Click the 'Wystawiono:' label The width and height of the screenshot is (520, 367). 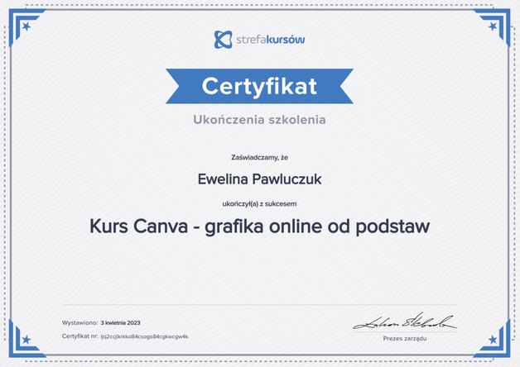(79, 322)
